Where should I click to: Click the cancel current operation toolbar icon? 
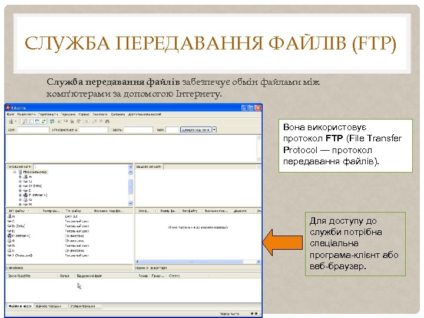click(65, 121)
